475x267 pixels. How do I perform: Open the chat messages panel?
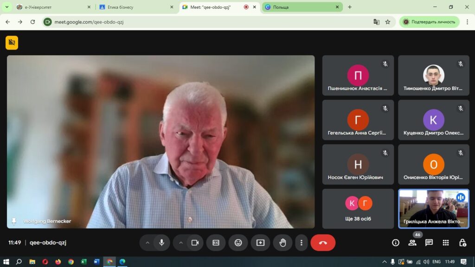point(429,242)
